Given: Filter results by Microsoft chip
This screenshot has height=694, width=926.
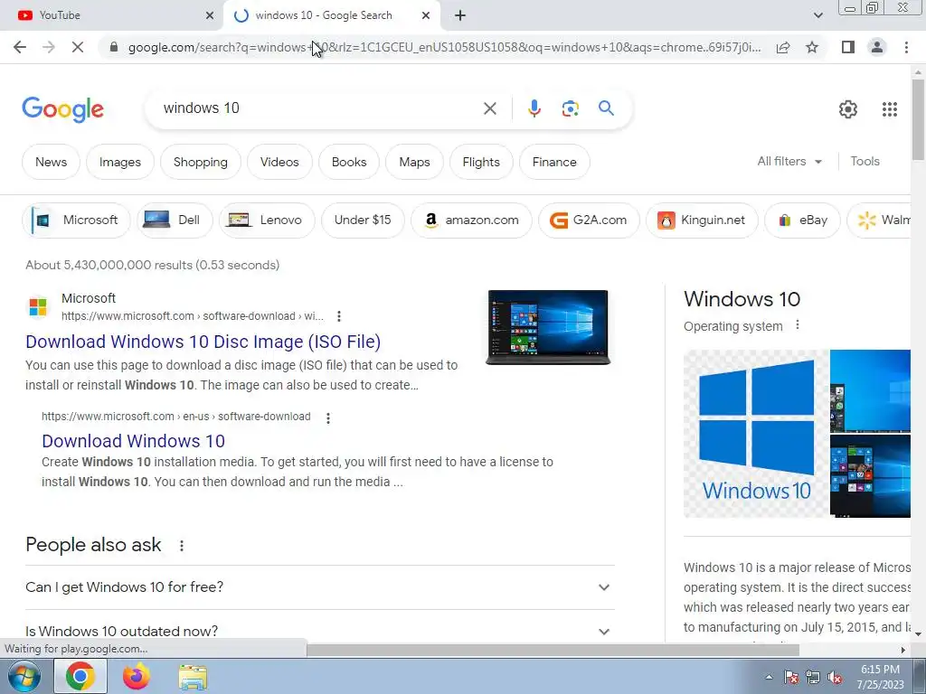Looking at the screenshot, I should pyautogui.click(x=76, y=220).
